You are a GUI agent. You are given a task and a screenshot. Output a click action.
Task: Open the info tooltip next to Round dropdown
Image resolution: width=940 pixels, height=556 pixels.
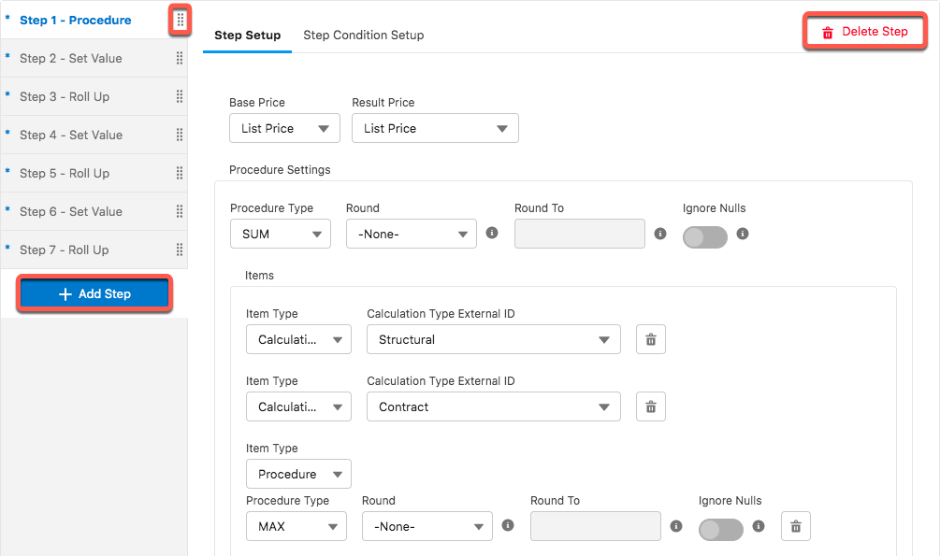point(492,233)
